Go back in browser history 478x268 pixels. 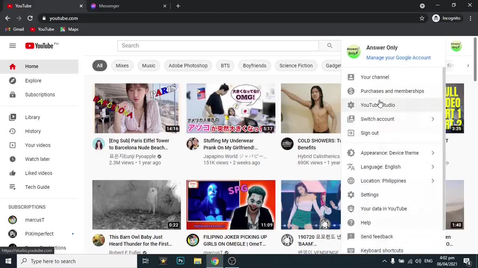[7, 18]
